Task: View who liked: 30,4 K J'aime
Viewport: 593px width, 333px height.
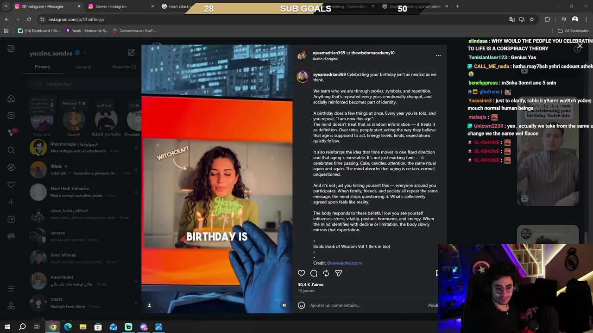Action: point(310,285)
